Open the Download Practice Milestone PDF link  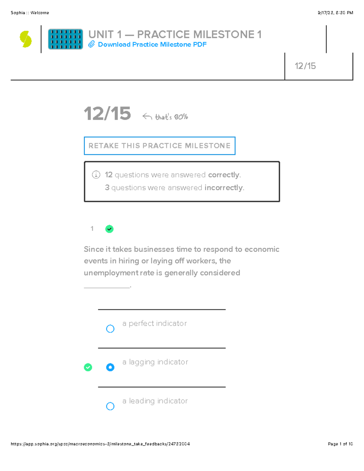(x=152, y=44)
